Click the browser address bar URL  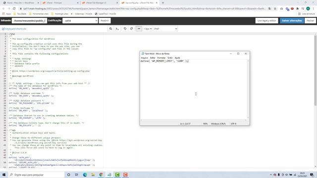coord(144,9)
